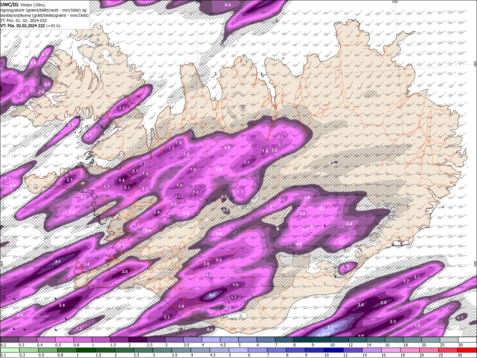Pick the deep blue 10–12 swatch in rain legend
Image resolution: width=477 pixels, height=358 pixels.
point(334,350)
